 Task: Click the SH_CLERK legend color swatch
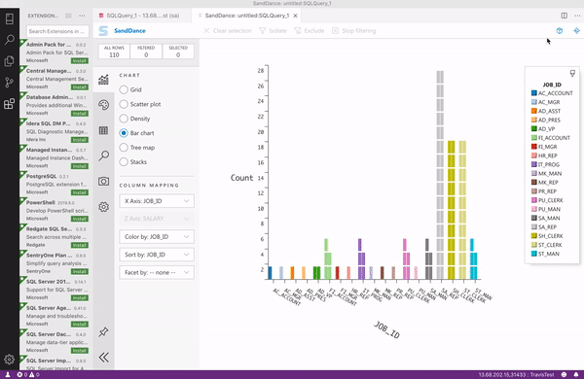(x=533, y=236)
